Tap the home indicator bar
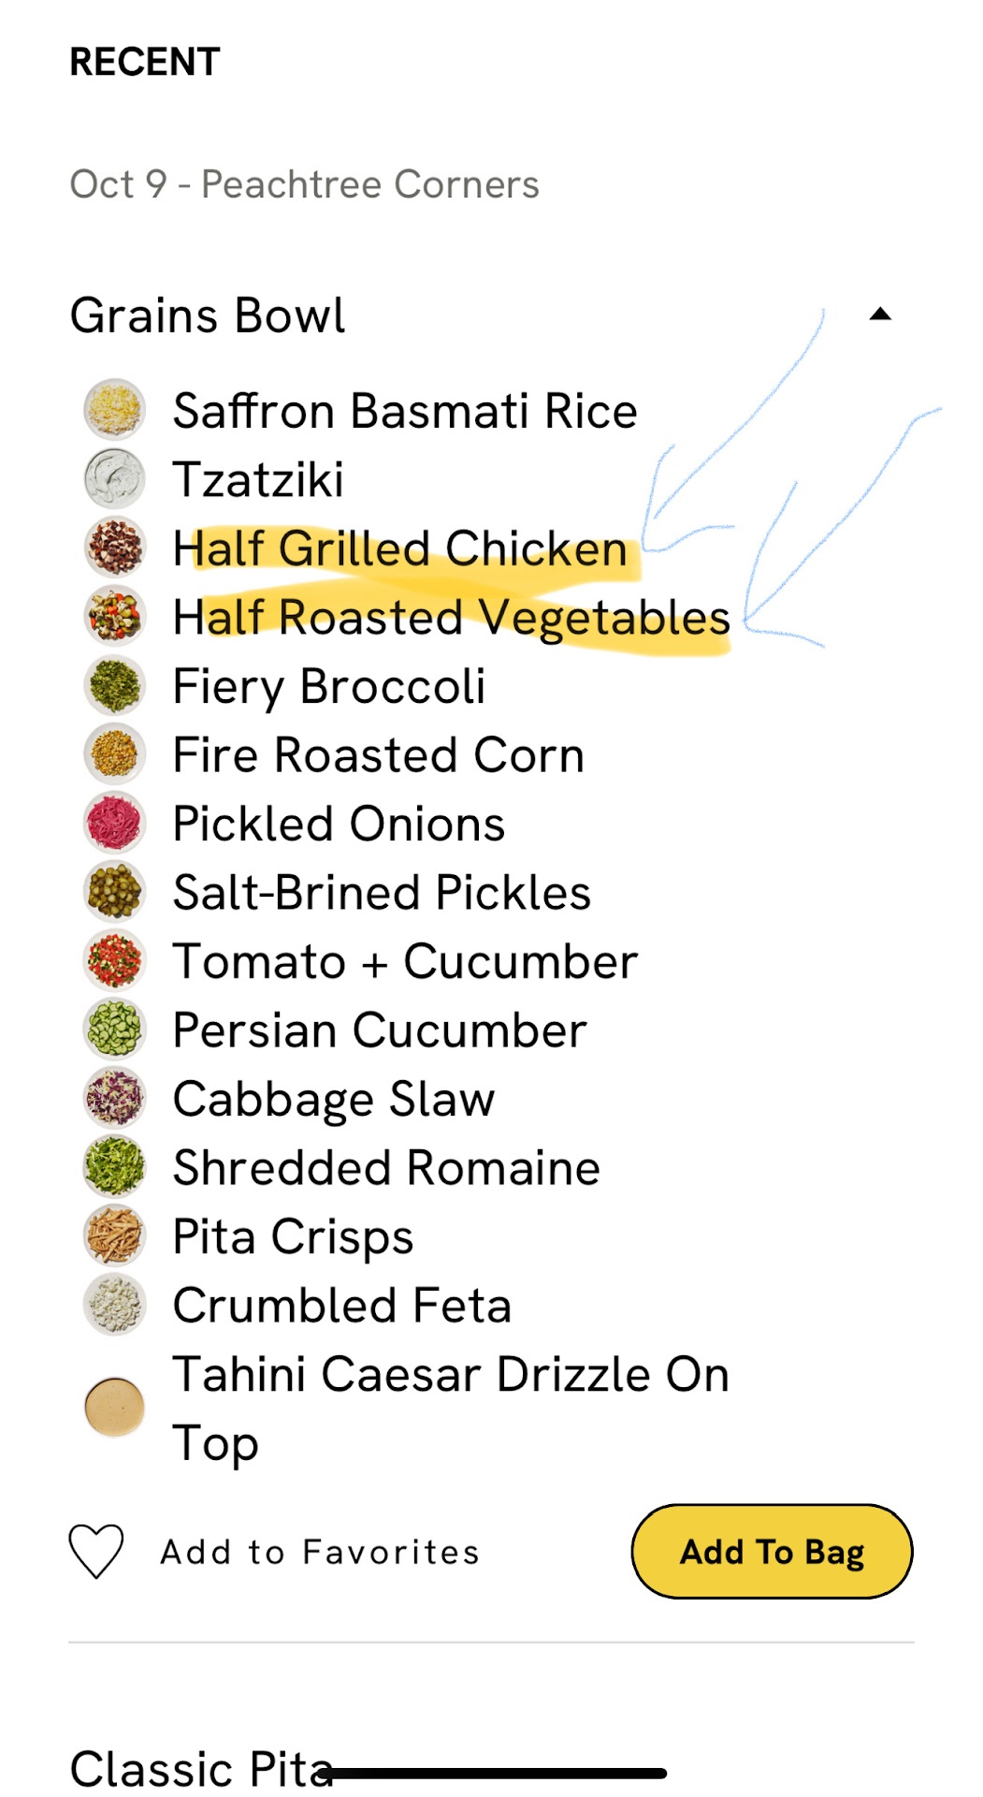Screen dimensions: 983x1797 (496, 1773)
